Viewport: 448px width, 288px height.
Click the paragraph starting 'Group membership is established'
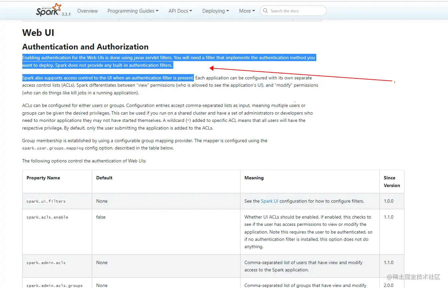(x=145, y=144)
